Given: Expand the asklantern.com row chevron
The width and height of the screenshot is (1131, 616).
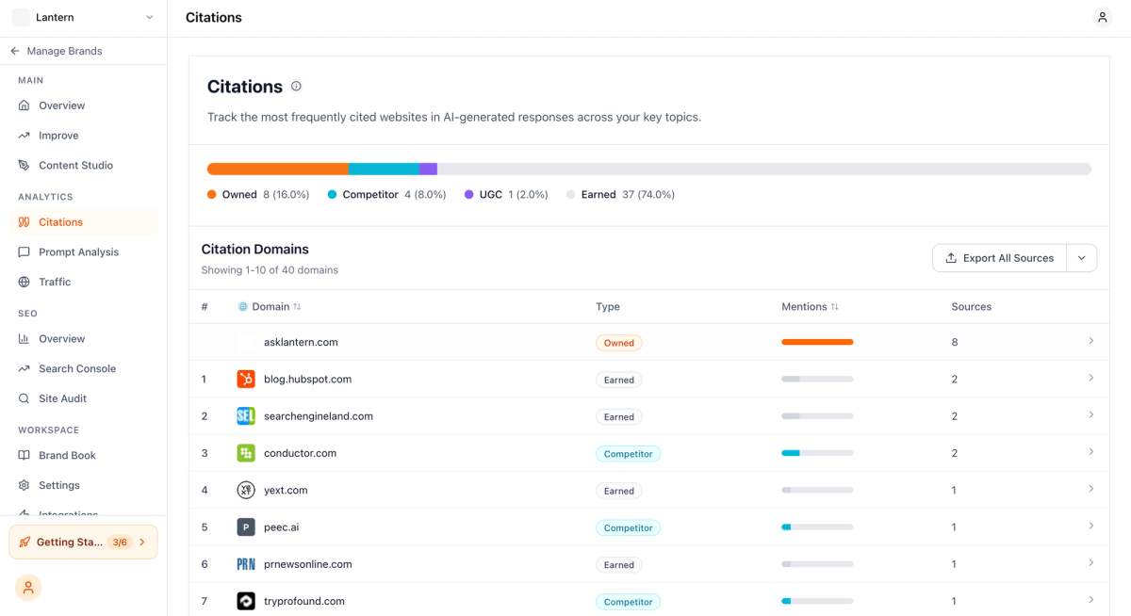Looking at the screenshot, I should (1091, 341).
